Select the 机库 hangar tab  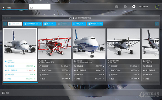click(x=40, y=7)
